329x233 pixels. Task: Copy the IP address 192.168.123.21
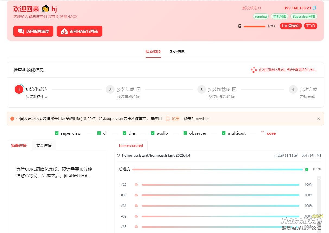(314, 8)
